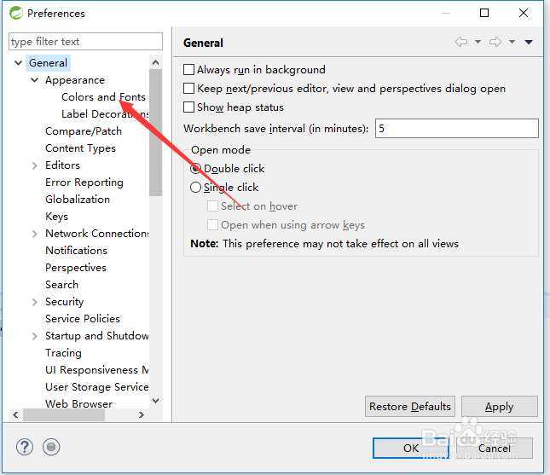Screen dimensions: 550x475
Task: Select the Single click open mode
Action: 196,187
